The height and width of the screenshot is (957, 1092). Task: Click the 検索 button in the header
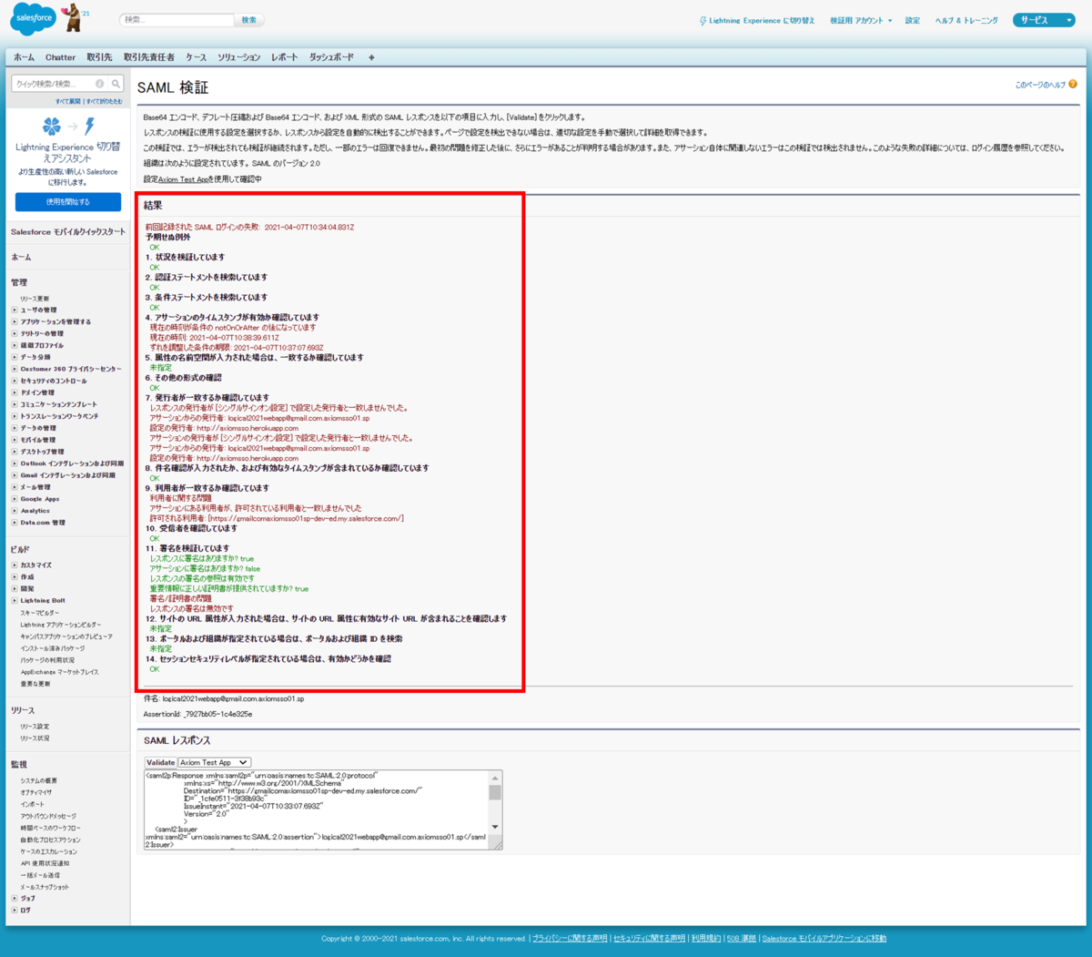click(248, 20)
